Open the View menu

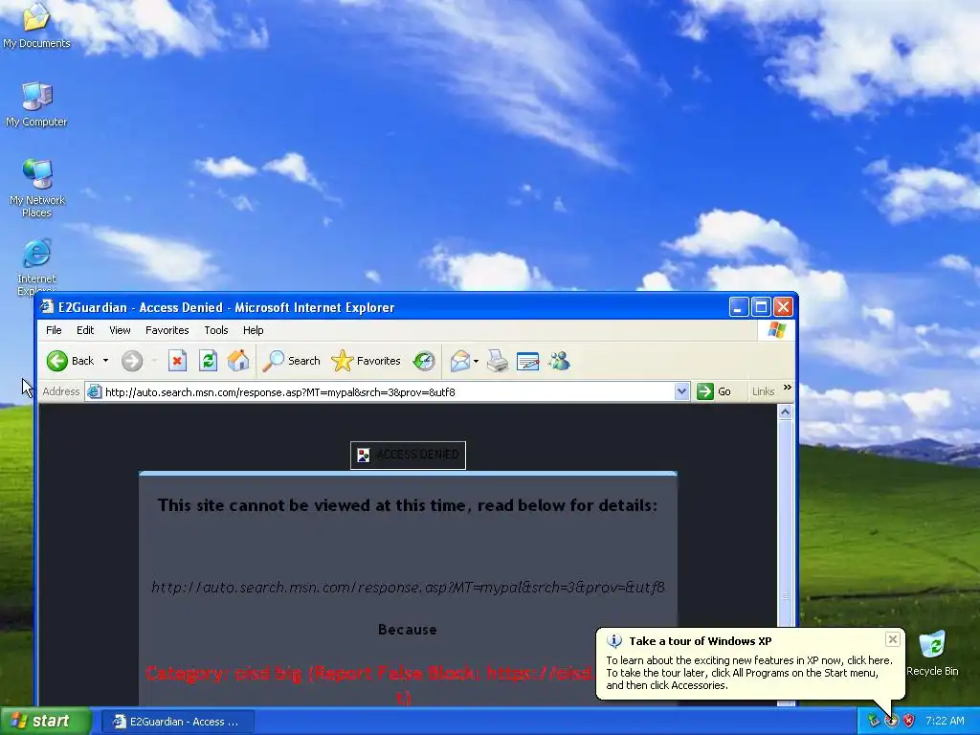120,330
